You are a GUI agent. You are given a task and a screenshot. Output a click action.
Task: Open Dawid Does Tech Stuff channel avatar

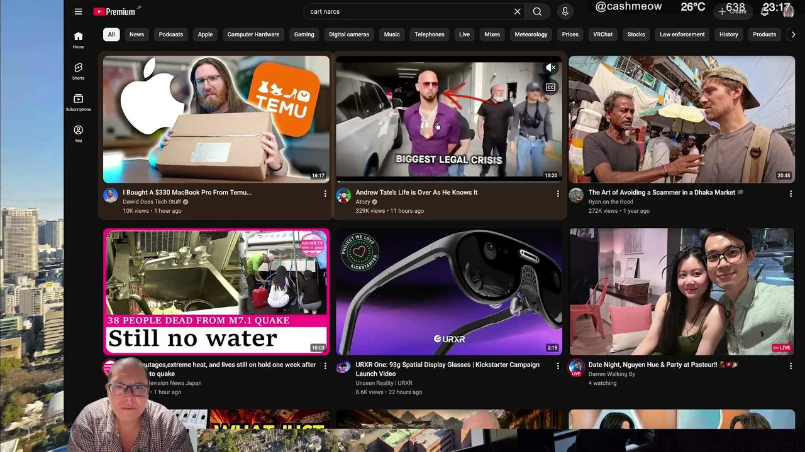111,195
